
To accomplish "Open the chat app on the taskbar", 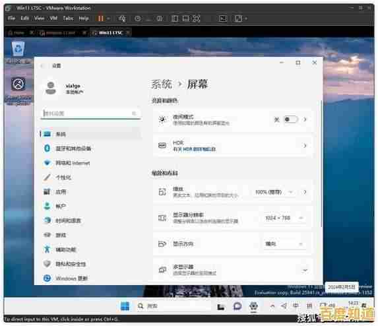I will coord(237,306).
